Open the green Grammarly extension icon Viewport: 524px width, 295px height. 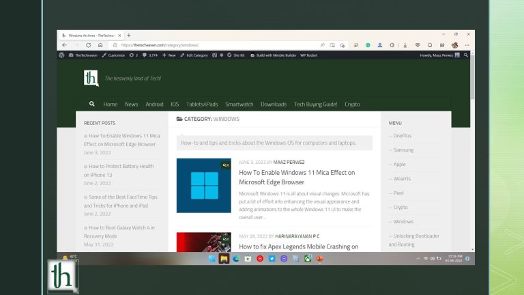point(368,45)
